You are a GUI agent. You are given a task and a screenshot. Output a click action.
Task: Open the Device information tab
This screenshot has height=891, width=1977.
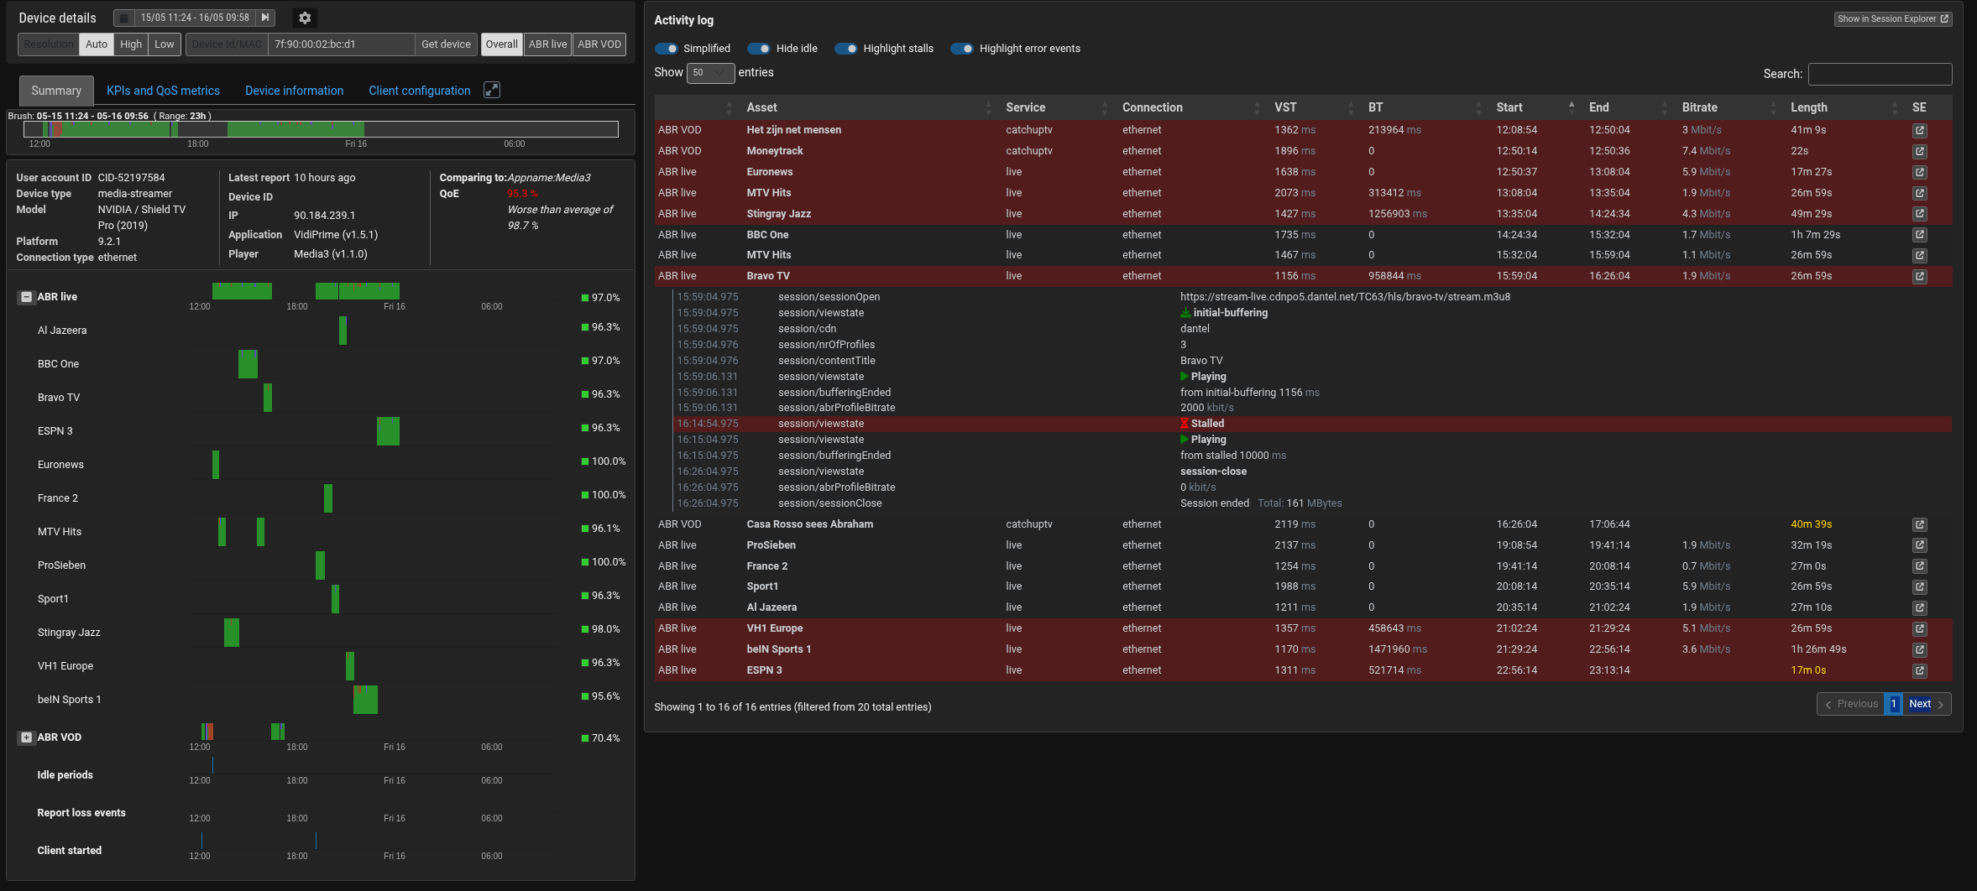point(294,90)
